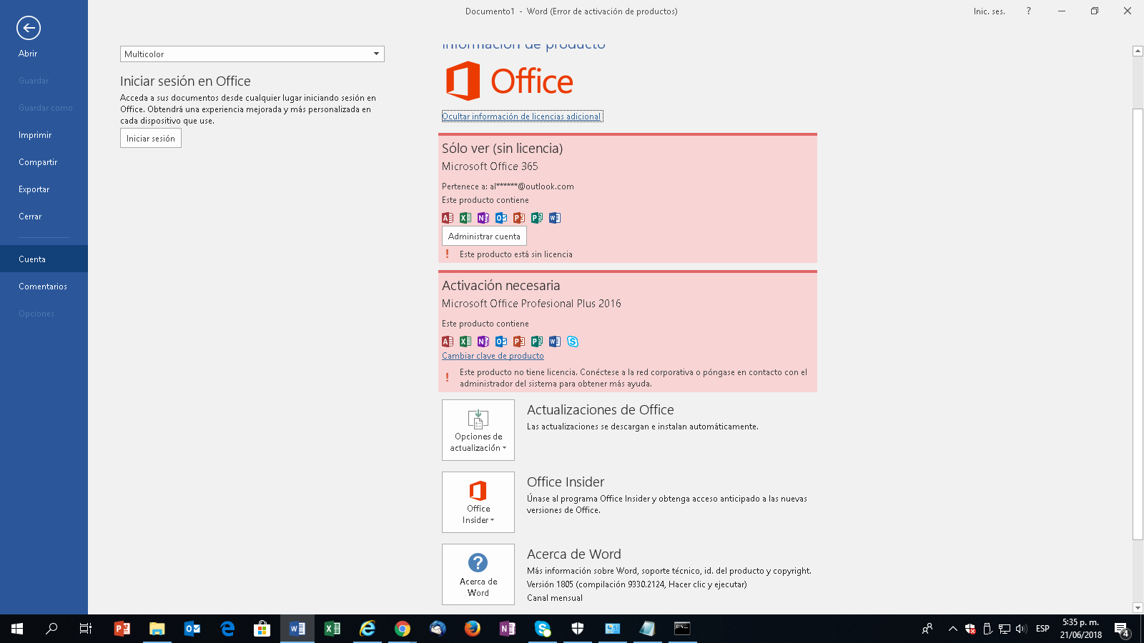Click the Versión 1805 build text
The image size is (1144, 643).
(x=637, y=584)
